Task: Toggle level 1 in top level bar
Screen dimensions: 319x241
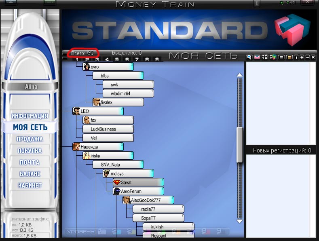Action: pos(77,59)
